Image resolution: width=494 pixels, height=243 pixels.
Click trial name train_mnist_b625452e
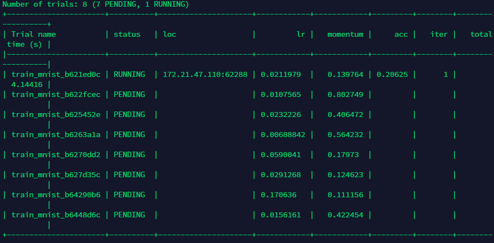pyautogui.click(x=56, y=115)
